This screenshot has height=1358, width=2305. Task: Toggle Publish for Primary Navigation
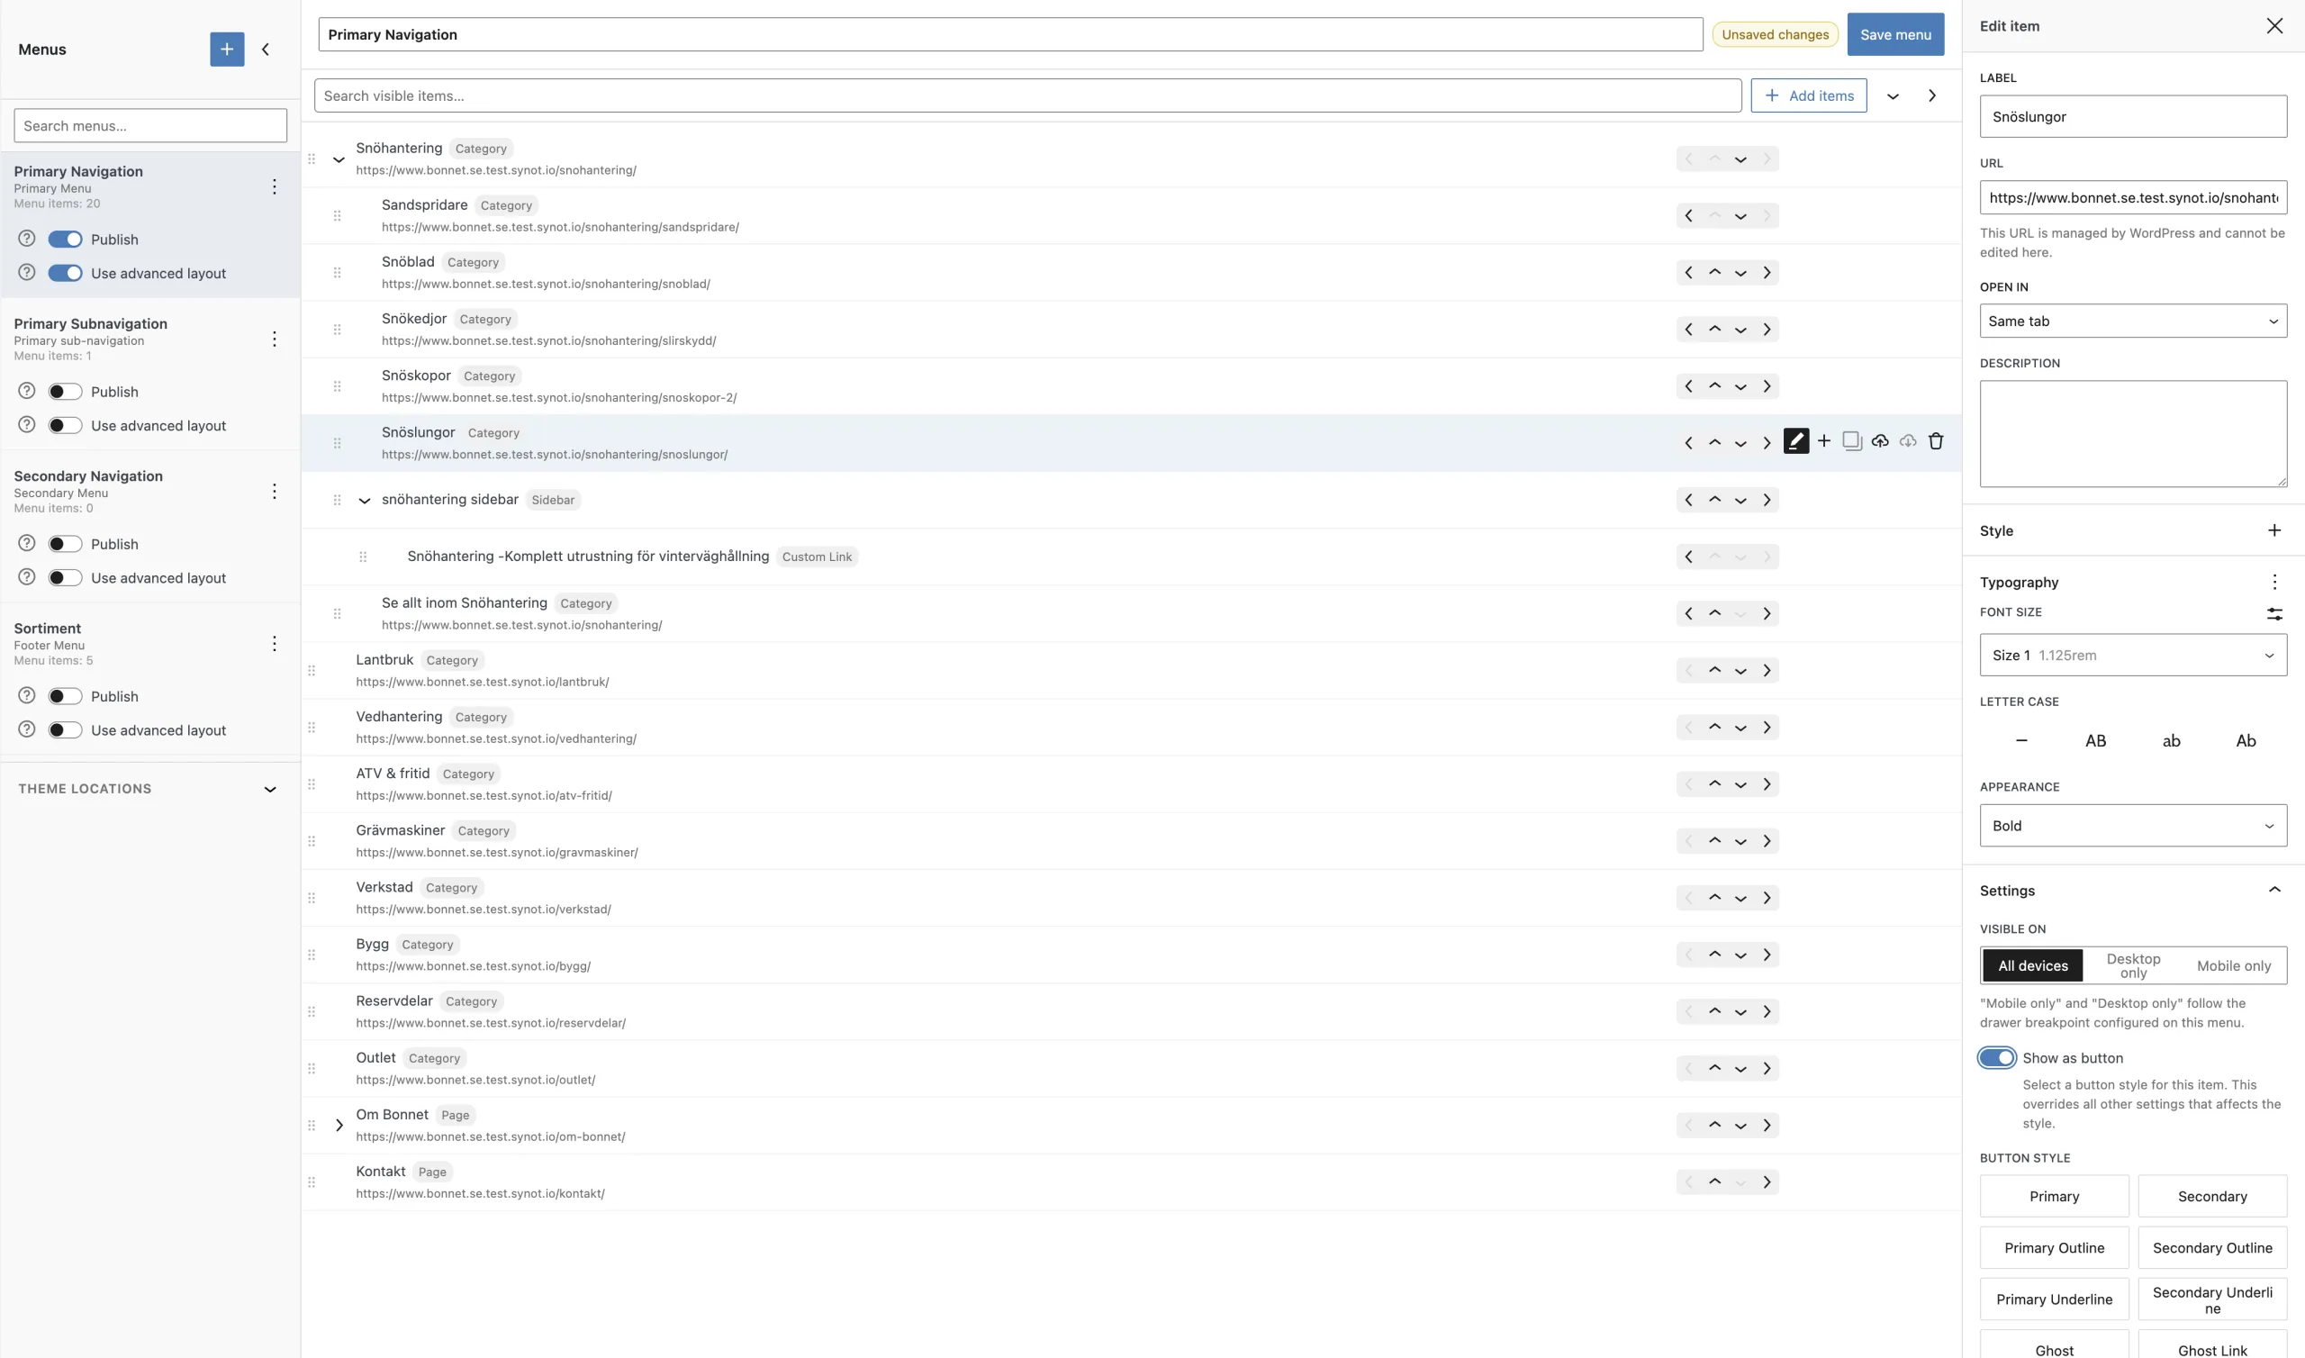pyautogui.click(x=65, y=239)
